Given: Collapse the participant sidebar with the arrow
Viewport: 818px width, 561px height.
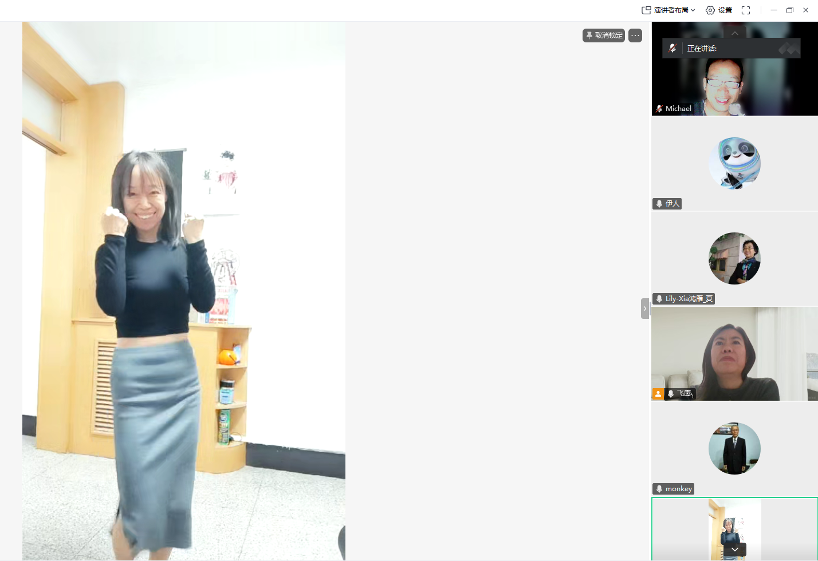Looking at the screenshot, I should click(x=645, y=309).
